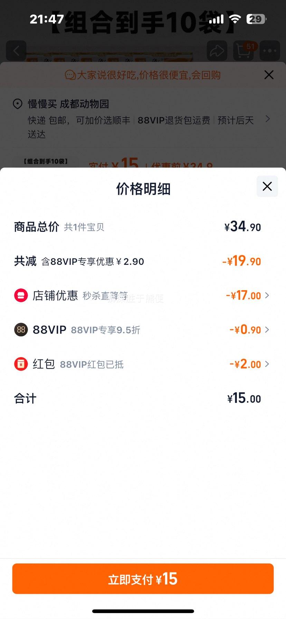Expand the 红包 -¥2.00 chevron
286x619 pixels.
click(267, 364)
